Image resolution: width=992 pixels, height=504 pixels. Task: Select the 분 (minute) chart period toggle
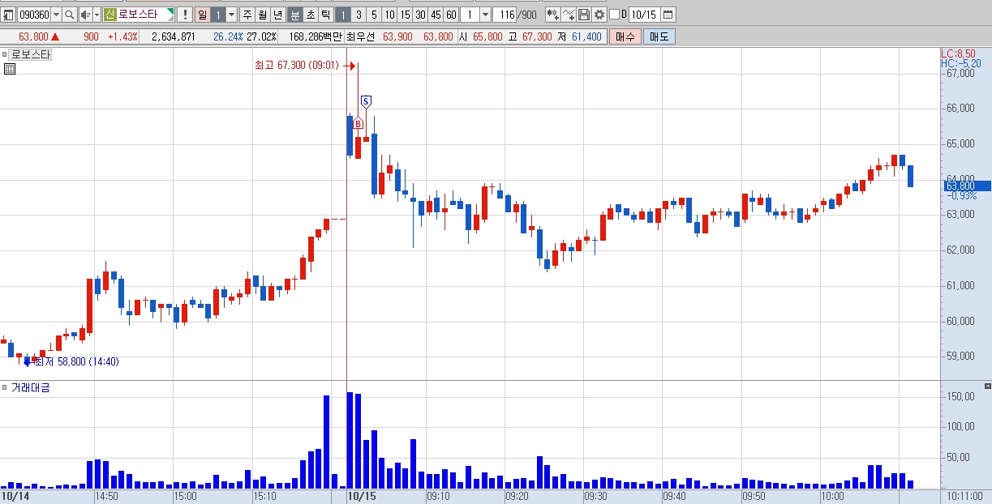point(295,15)
